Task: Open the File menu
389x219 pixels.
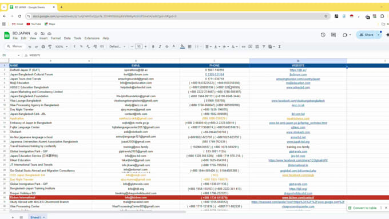Action: pos(15,38)
